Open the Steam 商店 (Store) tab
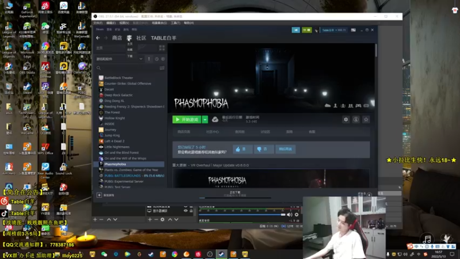 pyautogui.click(x=117, y=38)
